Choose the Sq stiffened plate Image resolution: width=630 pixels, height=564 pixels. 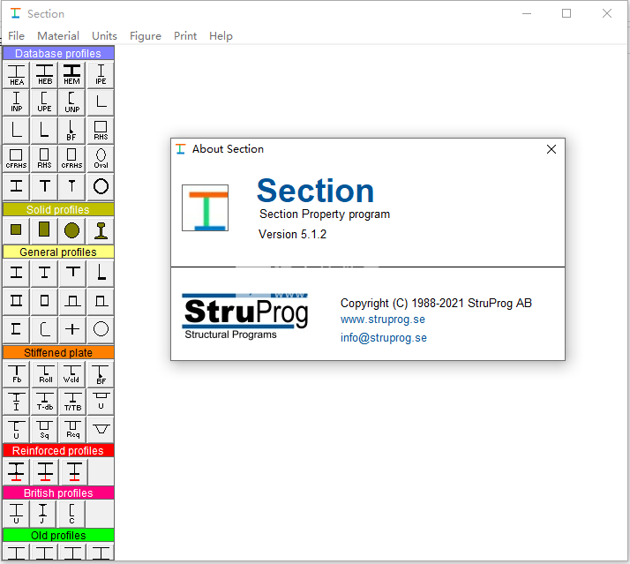pos(44,429)
